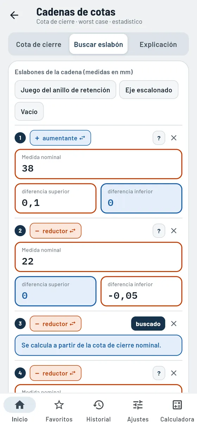Image resolution: width=197 pixels, height=426 pixels.
Task: Mark link 1 as unknown with ? button
Action: pyautogui.click(x=159, y=138)
